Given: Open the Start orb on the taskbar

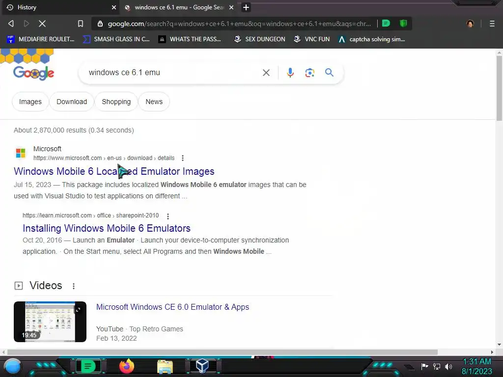Looking at the screenshot, I should tap(13, 366).
